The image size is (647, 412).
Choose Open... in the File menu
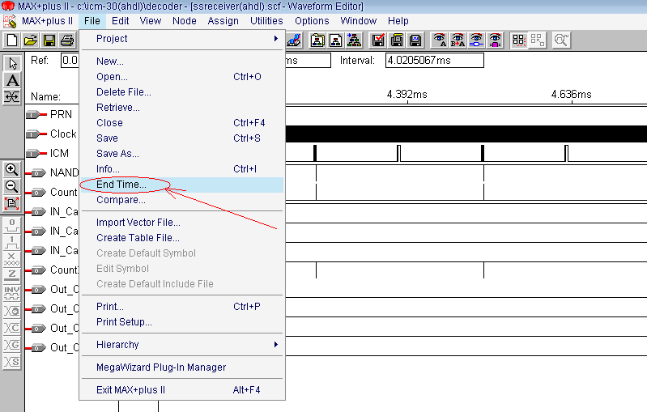point(182,77)
